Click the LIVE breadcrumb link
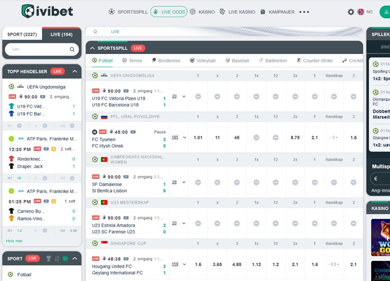Screen dimensions: 390x281 [x=115, y=32]
